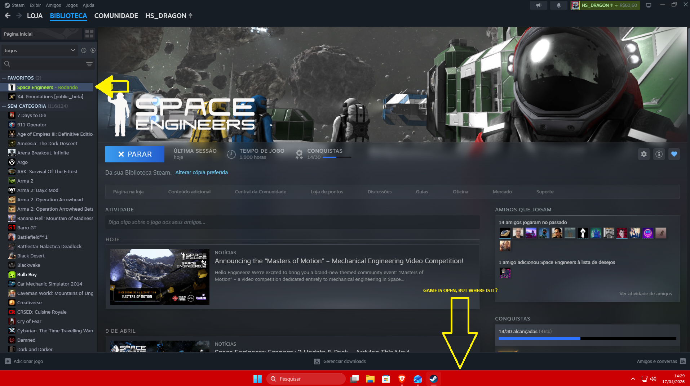Screen dimensions: 690x386
Task: Collapse the SEM CATEGORIA section
Action: pyautogui.click(x=4, y=106)
